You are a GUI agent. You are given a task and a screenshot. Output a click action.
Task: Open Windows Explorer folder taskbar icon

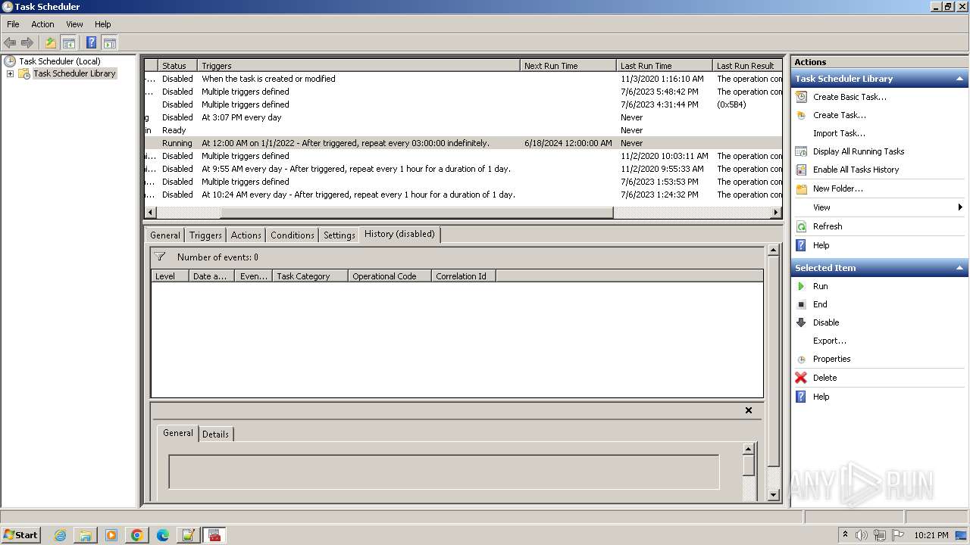point(86,535)
